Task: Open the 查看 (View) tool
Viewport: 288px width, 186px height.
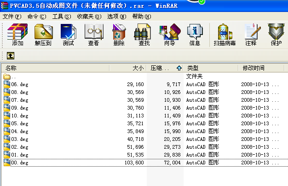Action: click(x=94, y=35)
